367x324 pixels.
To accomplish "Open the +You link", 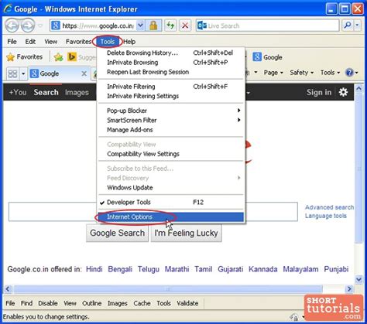I will tap(18, 92).
